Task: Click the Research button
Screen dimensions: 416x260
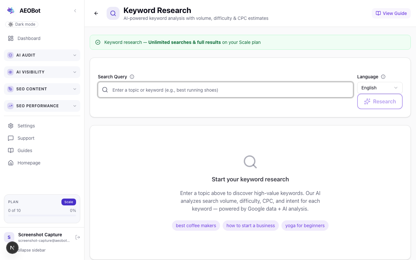Action: coord(380,101)
